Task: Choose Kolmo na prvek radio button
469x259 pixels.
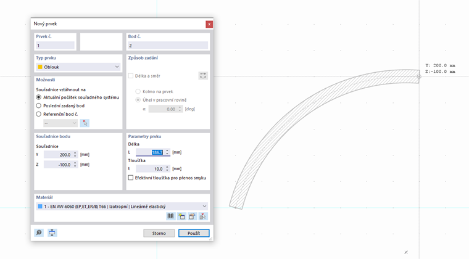Action: click(138, 91)
